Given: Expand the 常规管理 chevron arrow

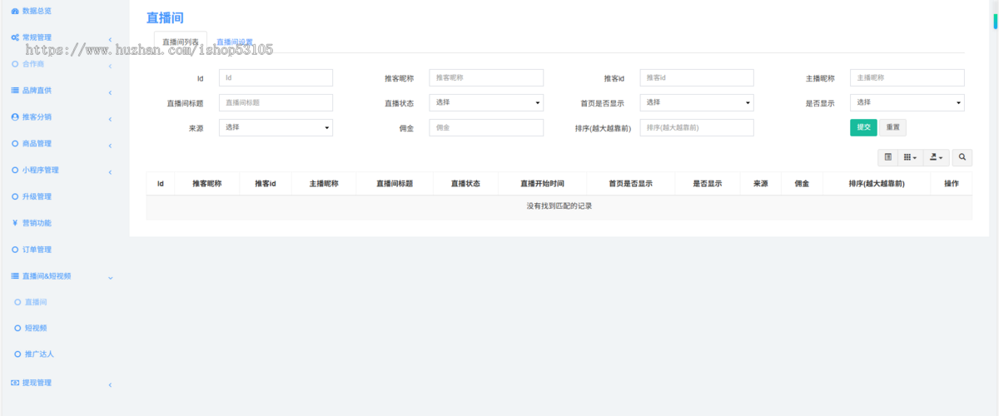Looking at the screenshot, I should [x=111, y=39].
